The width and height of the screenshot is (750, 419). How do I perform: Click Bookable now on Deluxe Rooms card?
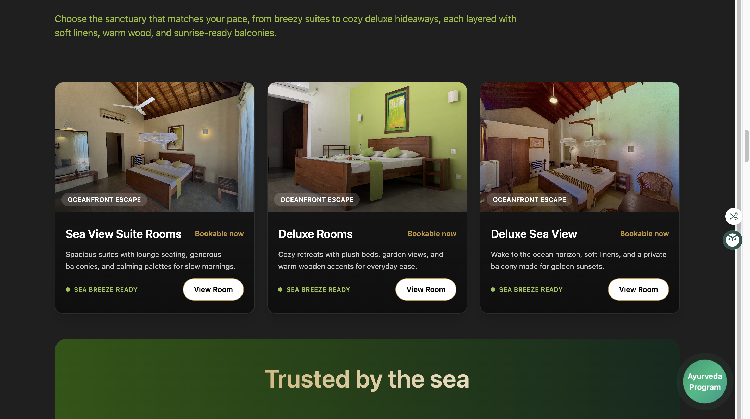432,234
